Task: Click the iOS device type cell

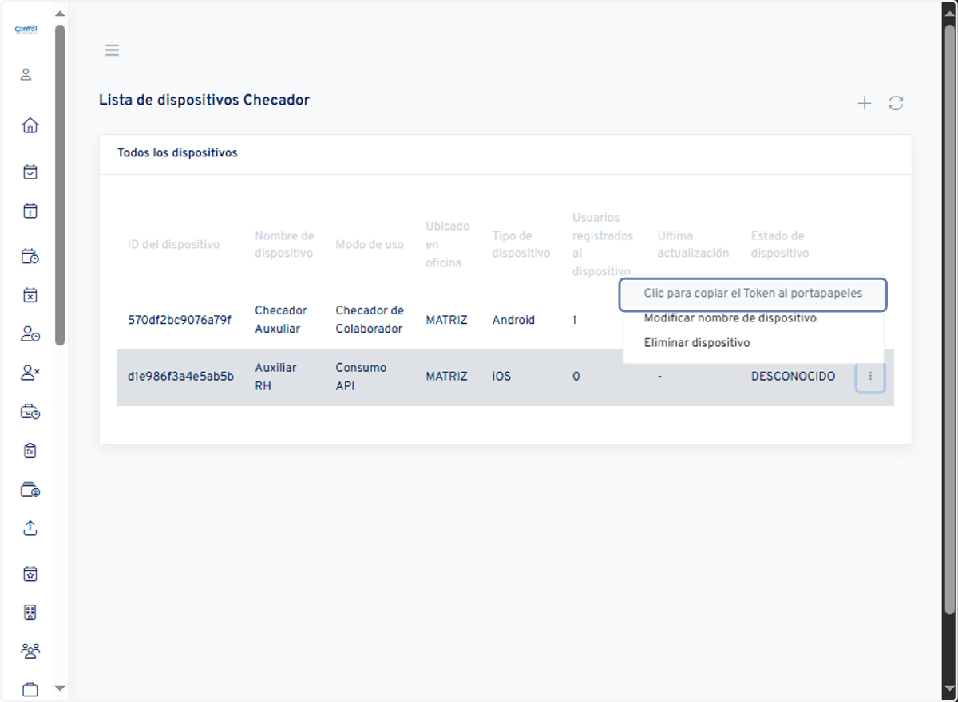Action: click(x=501, y=377)
